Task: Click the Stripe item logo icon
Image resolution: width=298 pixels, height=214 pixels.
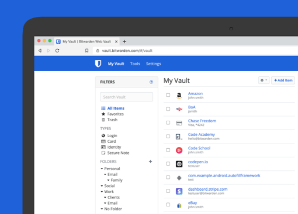Action: tap(179, 191)
